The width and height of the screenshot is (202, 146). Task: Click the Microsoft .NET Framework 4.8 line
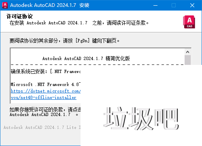tap(46, 84)
